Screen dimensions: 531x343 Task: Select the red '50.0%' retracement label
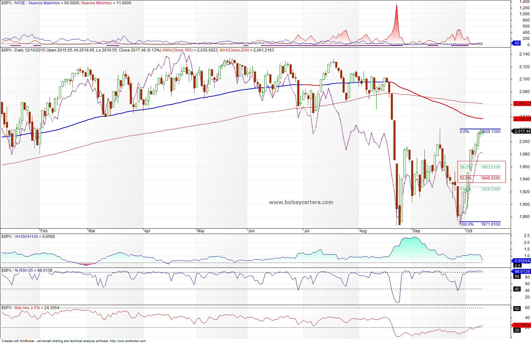[465, 178]
